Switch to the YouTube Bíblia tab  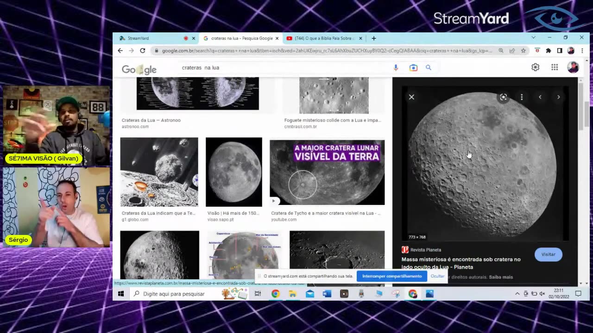[323, 38]
